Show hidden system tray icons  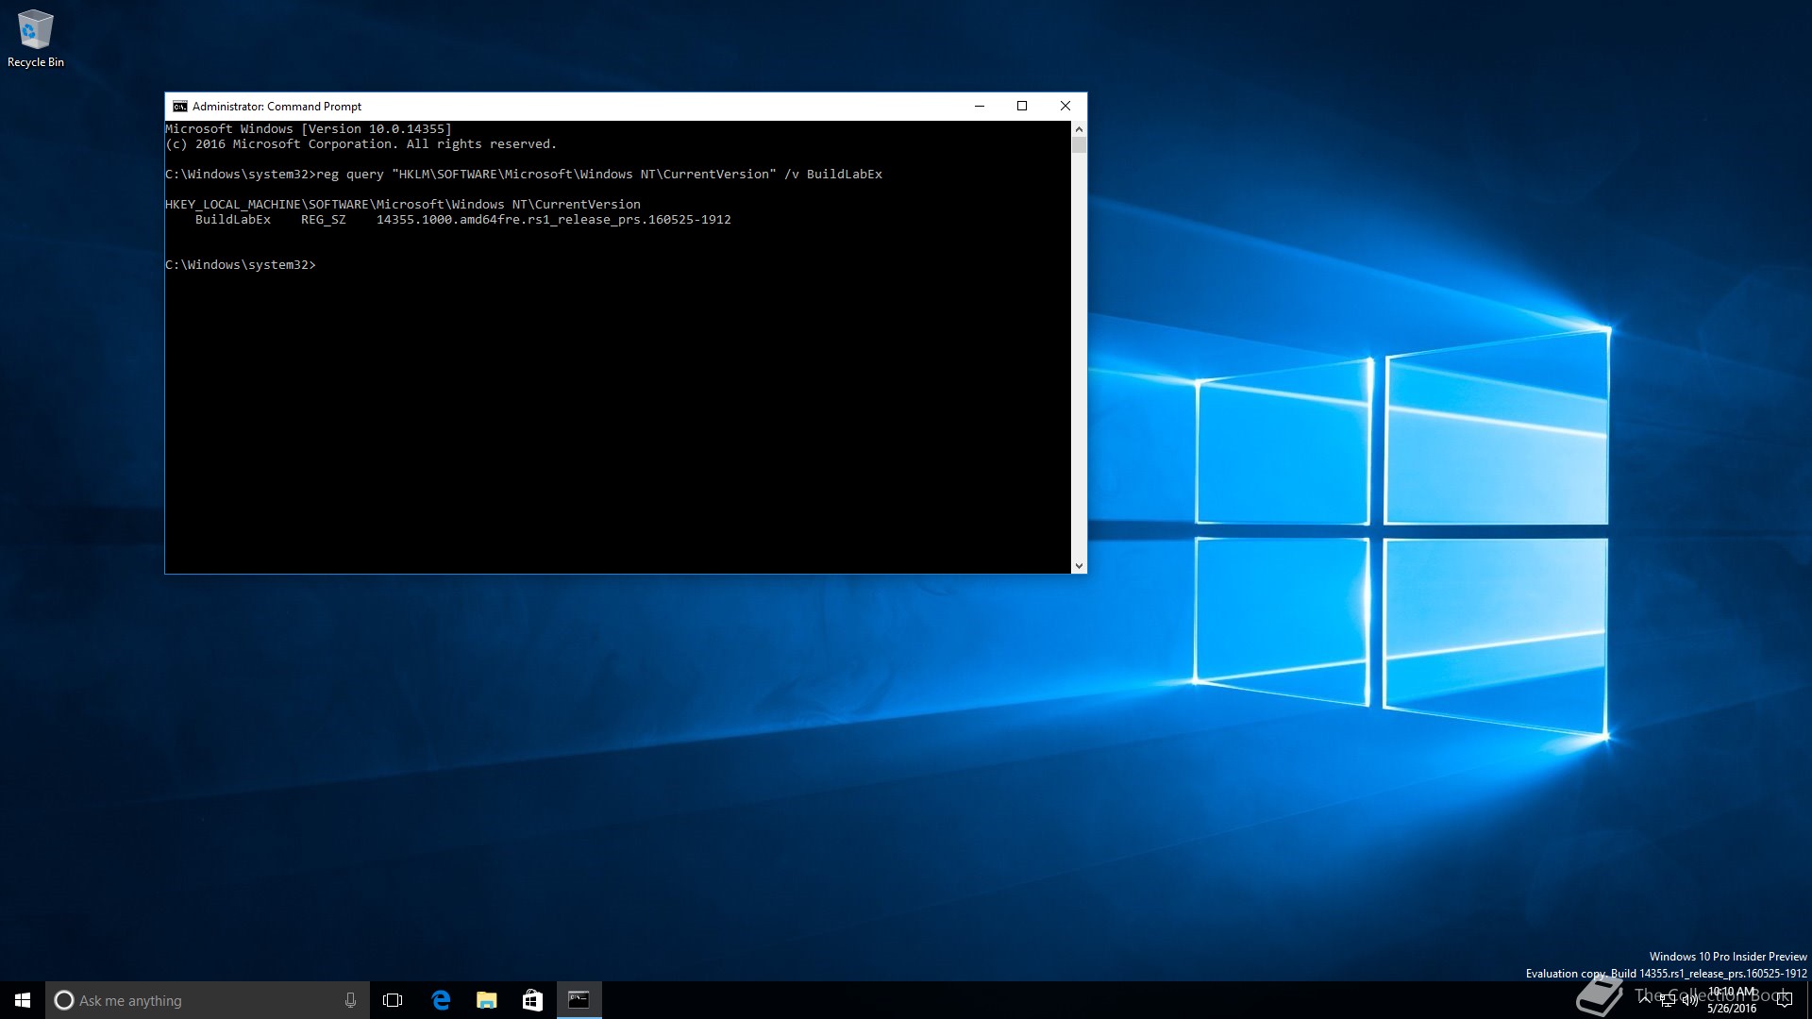click(x=1645, y=998)
